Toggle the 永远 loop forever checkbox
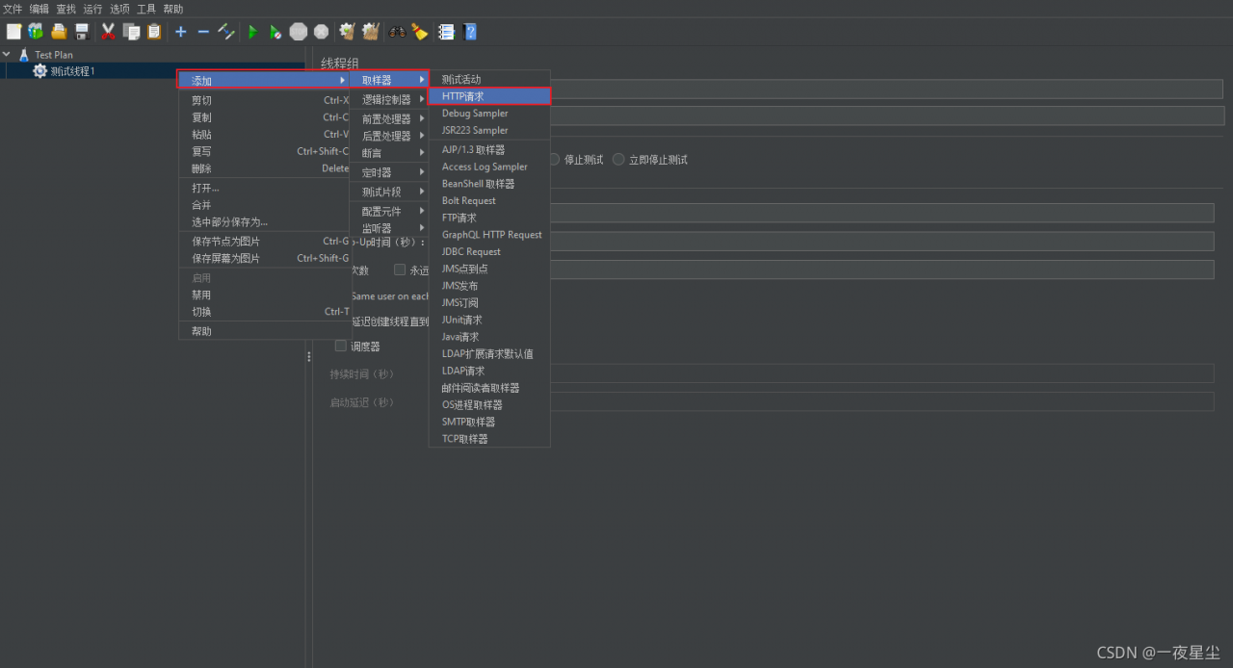This screenshot has width=1233, height=668. tap(400, 270)
